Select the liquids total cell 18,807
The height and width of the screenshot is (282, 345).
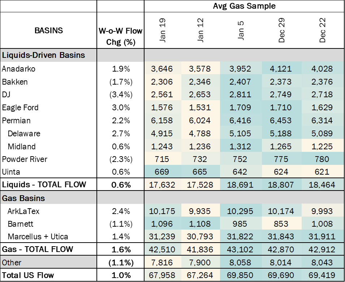[281, 185]
